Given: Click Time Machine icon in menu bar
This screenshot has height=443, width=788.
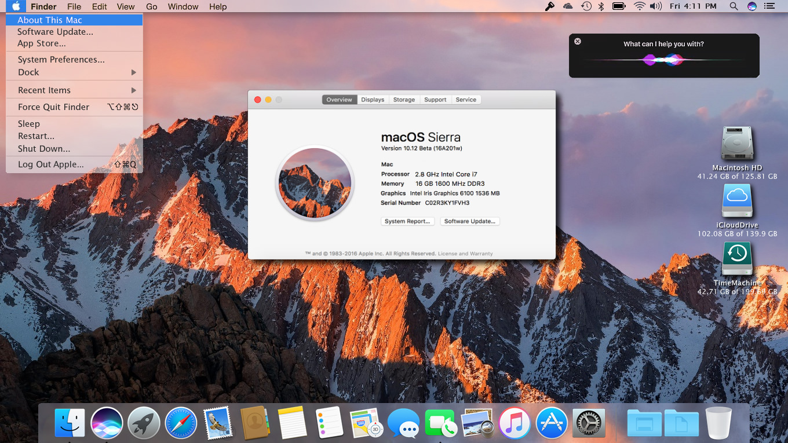Looking at the screenshot, I should click(x=586, y=6).
